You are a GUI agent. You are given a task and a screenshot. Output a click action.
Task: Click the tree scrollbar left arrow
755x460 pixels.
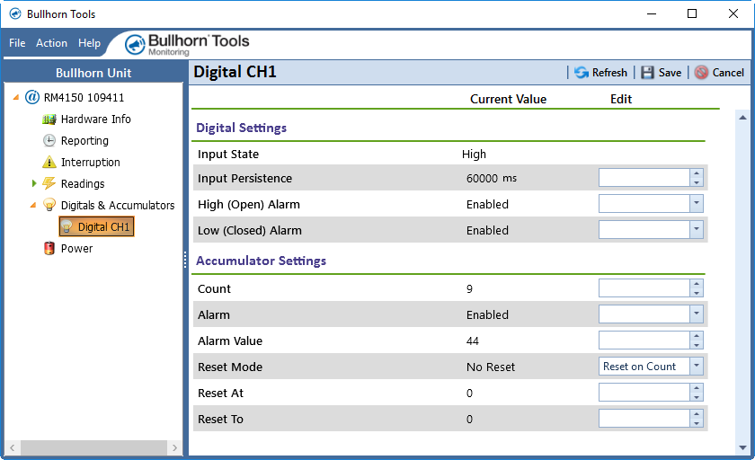(12, 447)
